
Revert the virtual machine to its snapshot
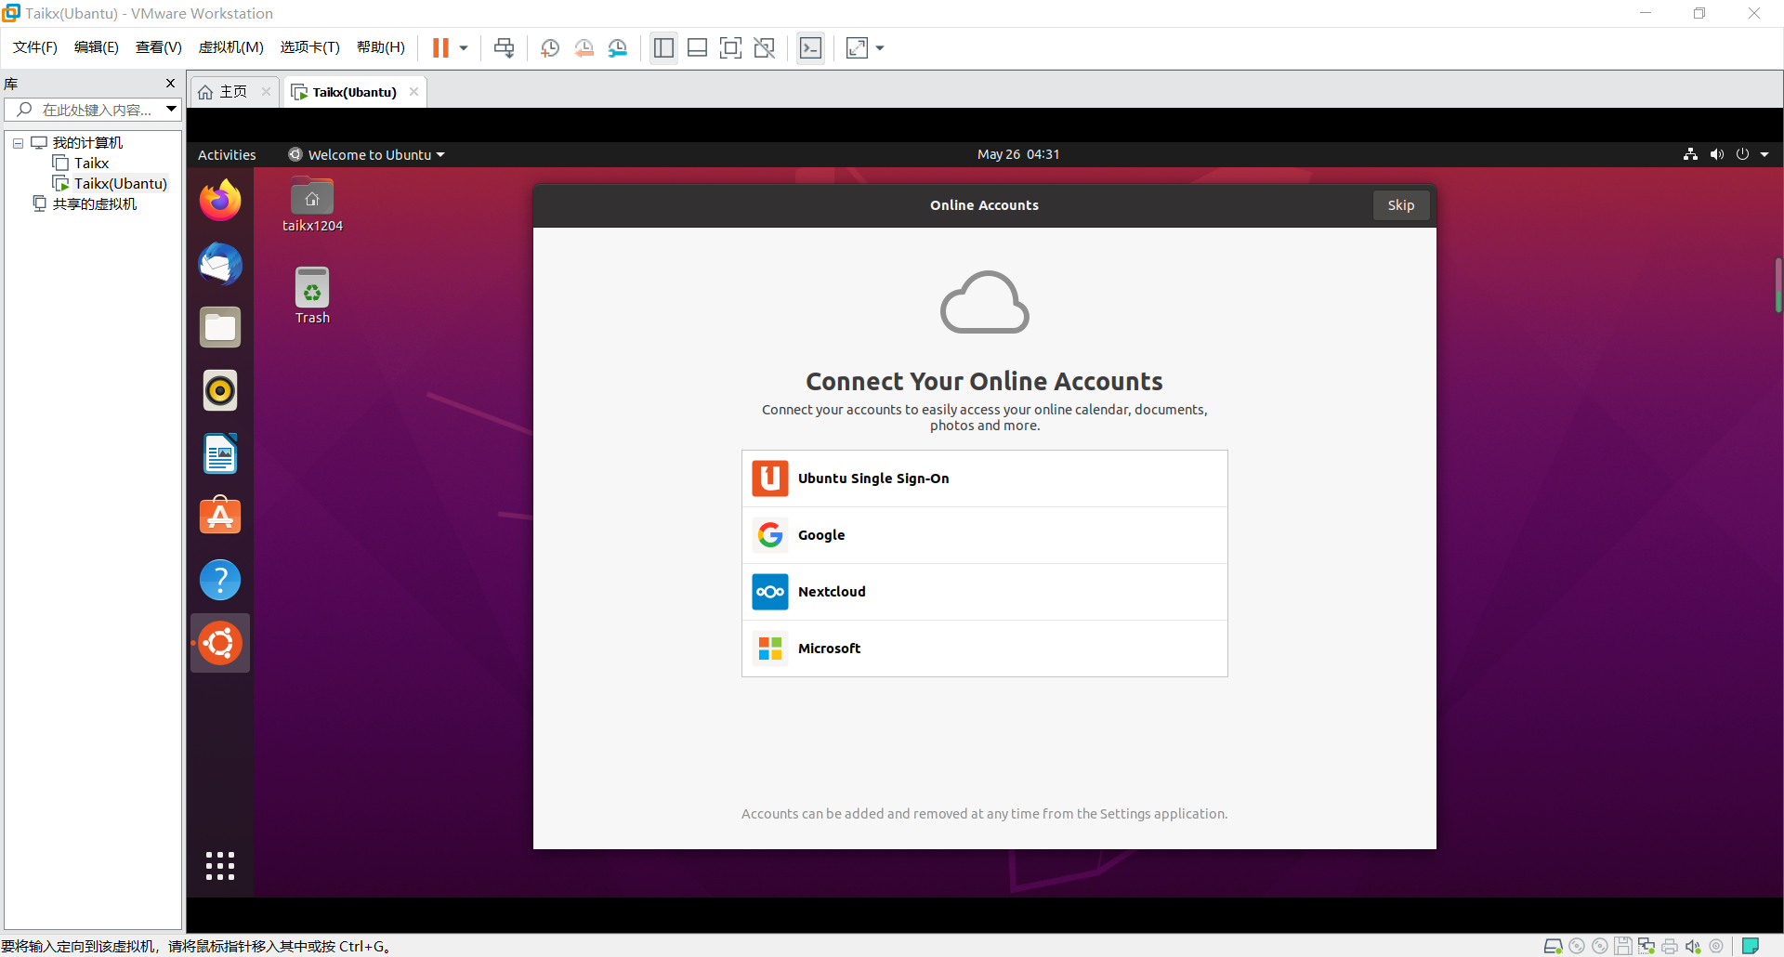click(584, 47)
